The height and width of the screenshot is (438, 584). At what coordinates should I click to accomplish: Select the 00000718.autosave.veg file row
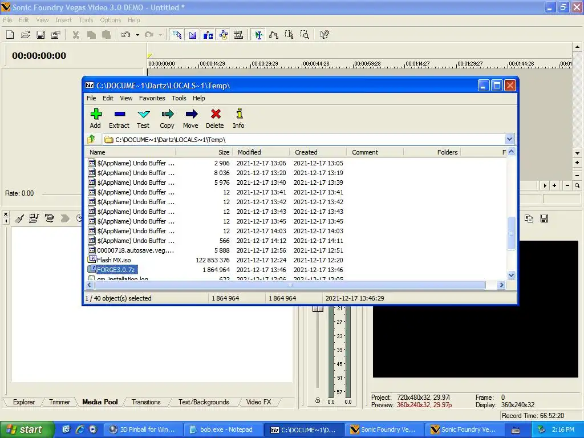(296, 250)
